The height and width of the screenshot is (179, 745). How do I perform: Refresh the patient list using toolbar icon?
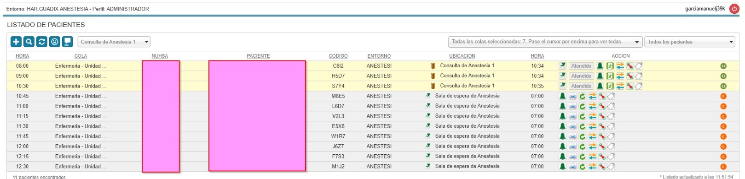point(42,42)
